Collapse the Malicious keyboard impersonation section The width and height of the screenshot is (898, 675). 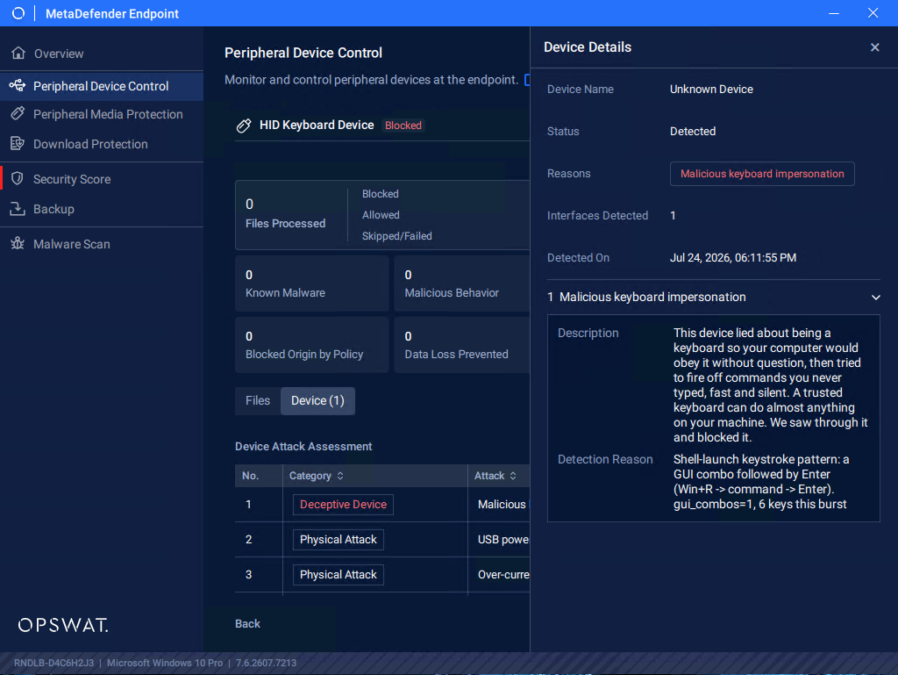[x=876, y=298]
